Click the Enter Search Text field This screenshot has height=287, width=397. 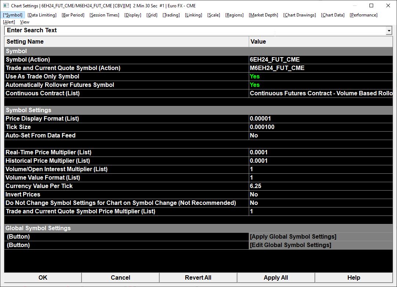pyautogui.click(x=194, y=31)
